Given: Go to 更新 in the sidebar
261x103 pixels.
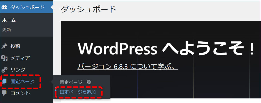Looking at the screenshot, I should (7, 29).
